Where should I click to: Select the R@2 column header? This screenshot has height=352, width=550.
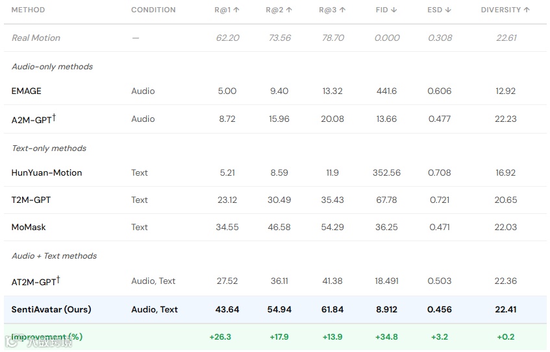(279, 10)
